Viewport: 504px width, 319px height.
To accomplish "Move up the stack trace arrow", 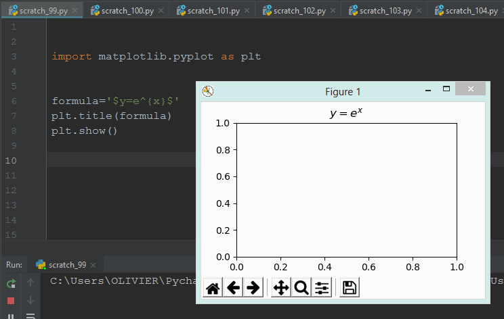I will pos(30,283).
